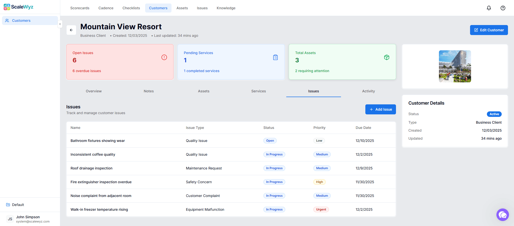Image resolution: width=514 pixels, height=226 pixels.
Task: Click the alert icon on Open Issues card
Action: click(164, 57)
